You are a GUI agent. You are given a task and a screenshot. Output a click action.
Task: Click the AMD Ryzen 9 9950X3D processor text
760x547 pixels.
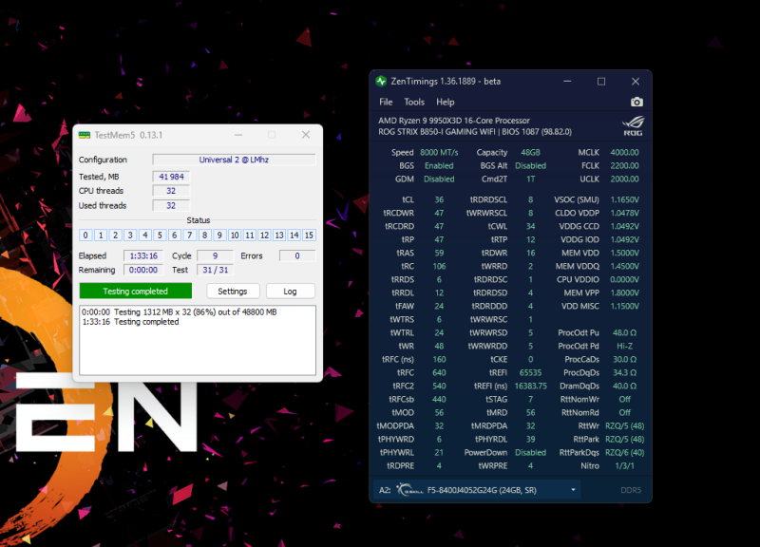click(x=454, y=121)
